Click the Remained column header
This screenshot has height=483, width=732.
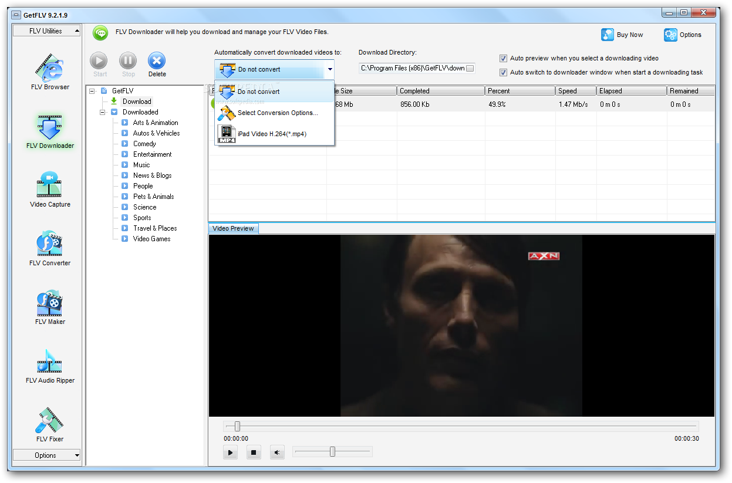pos(691,91)
